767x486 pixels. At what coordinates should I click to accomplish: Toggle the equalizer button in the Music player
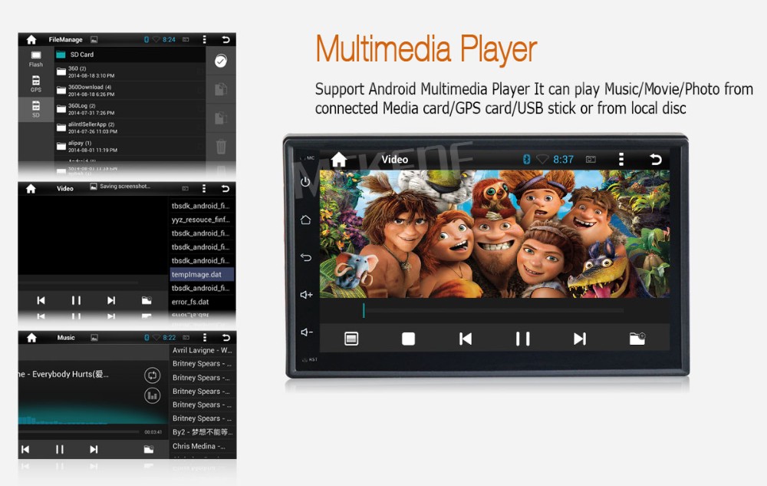point(152,395)
